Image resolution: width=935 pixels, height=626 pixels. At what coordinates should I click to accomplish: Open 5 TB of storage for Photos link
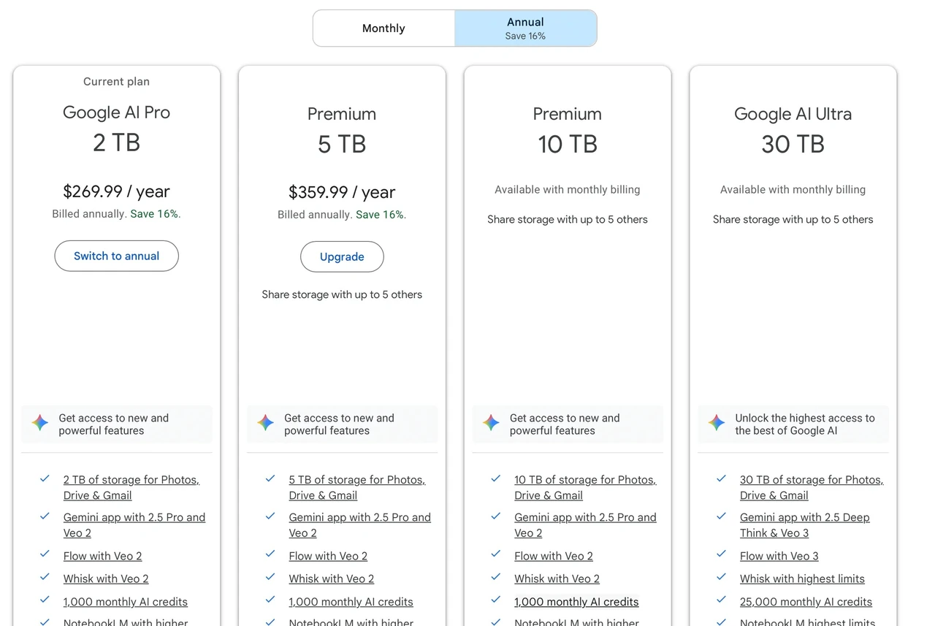point(357,487)
